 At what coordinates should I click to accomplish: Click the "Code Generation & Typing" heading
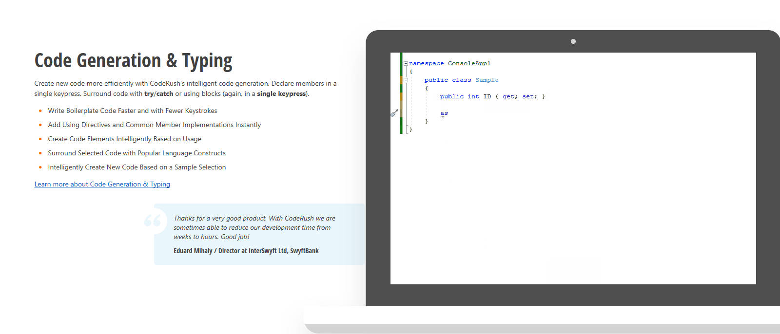pyautogui.click(x=133, y=61)
